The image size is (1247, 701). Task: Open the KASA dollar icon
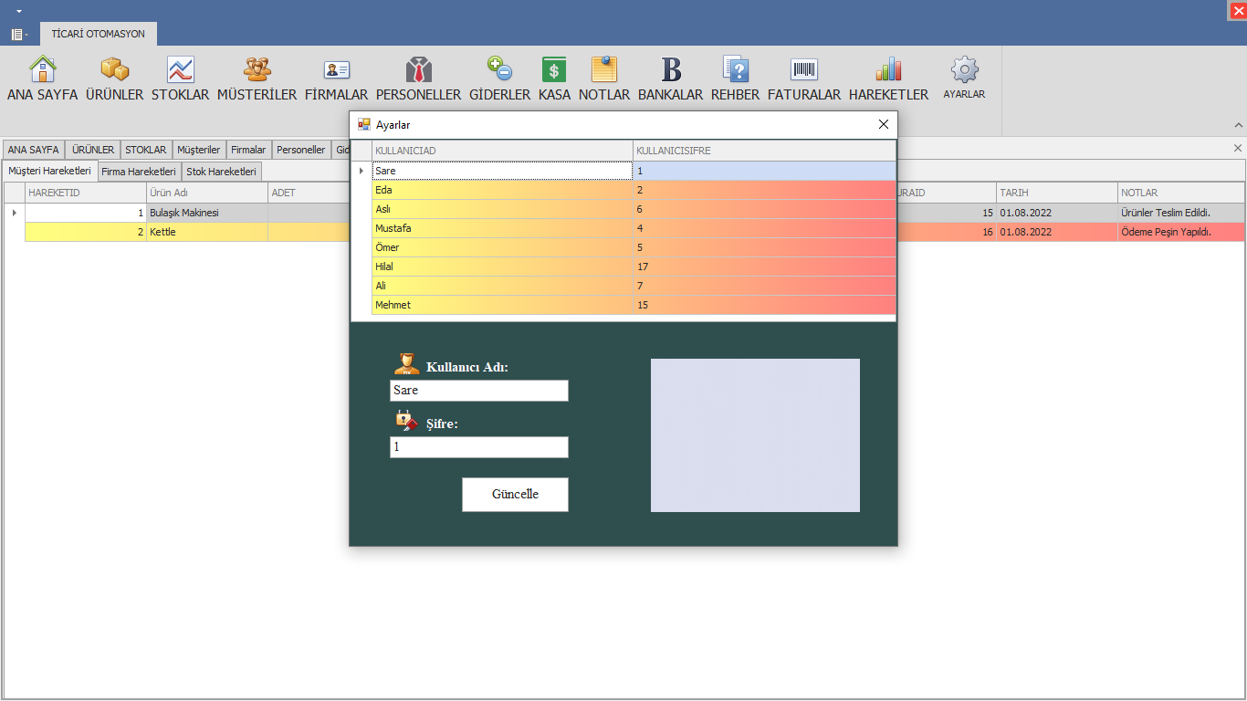pos(554,69)
